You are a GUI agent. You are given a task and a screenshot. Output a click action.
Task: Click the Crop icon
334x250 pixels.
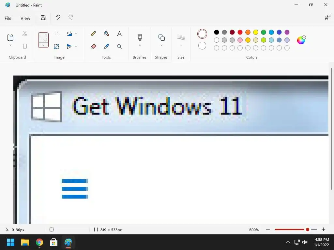[56, 34]
